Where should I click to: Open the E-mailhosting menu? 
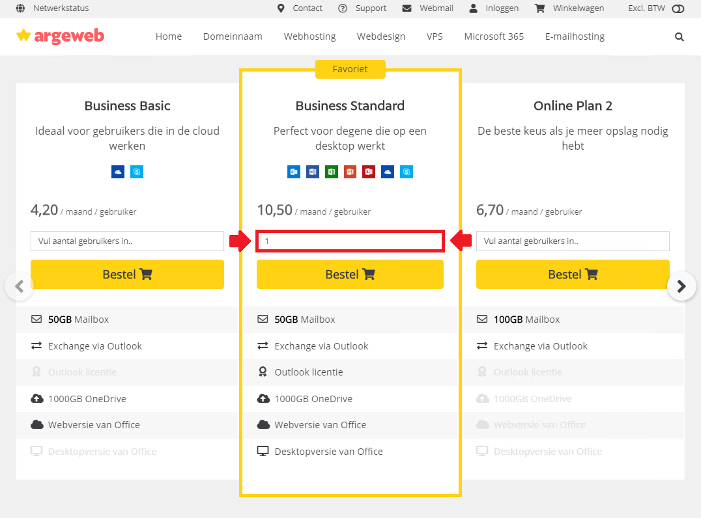point(575,36)
